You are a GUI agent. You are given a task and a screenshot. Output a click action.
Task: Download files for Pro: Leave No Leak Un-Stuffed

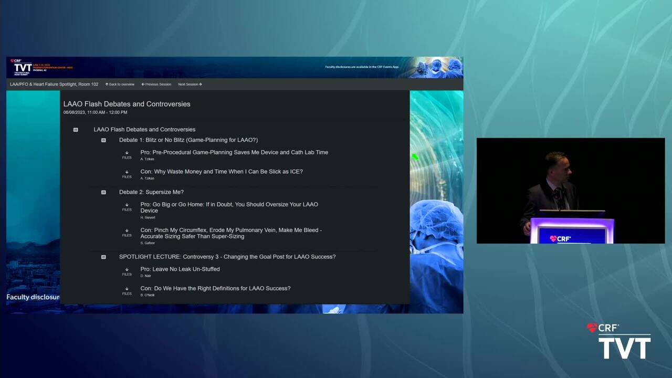[x=127, y=271]
